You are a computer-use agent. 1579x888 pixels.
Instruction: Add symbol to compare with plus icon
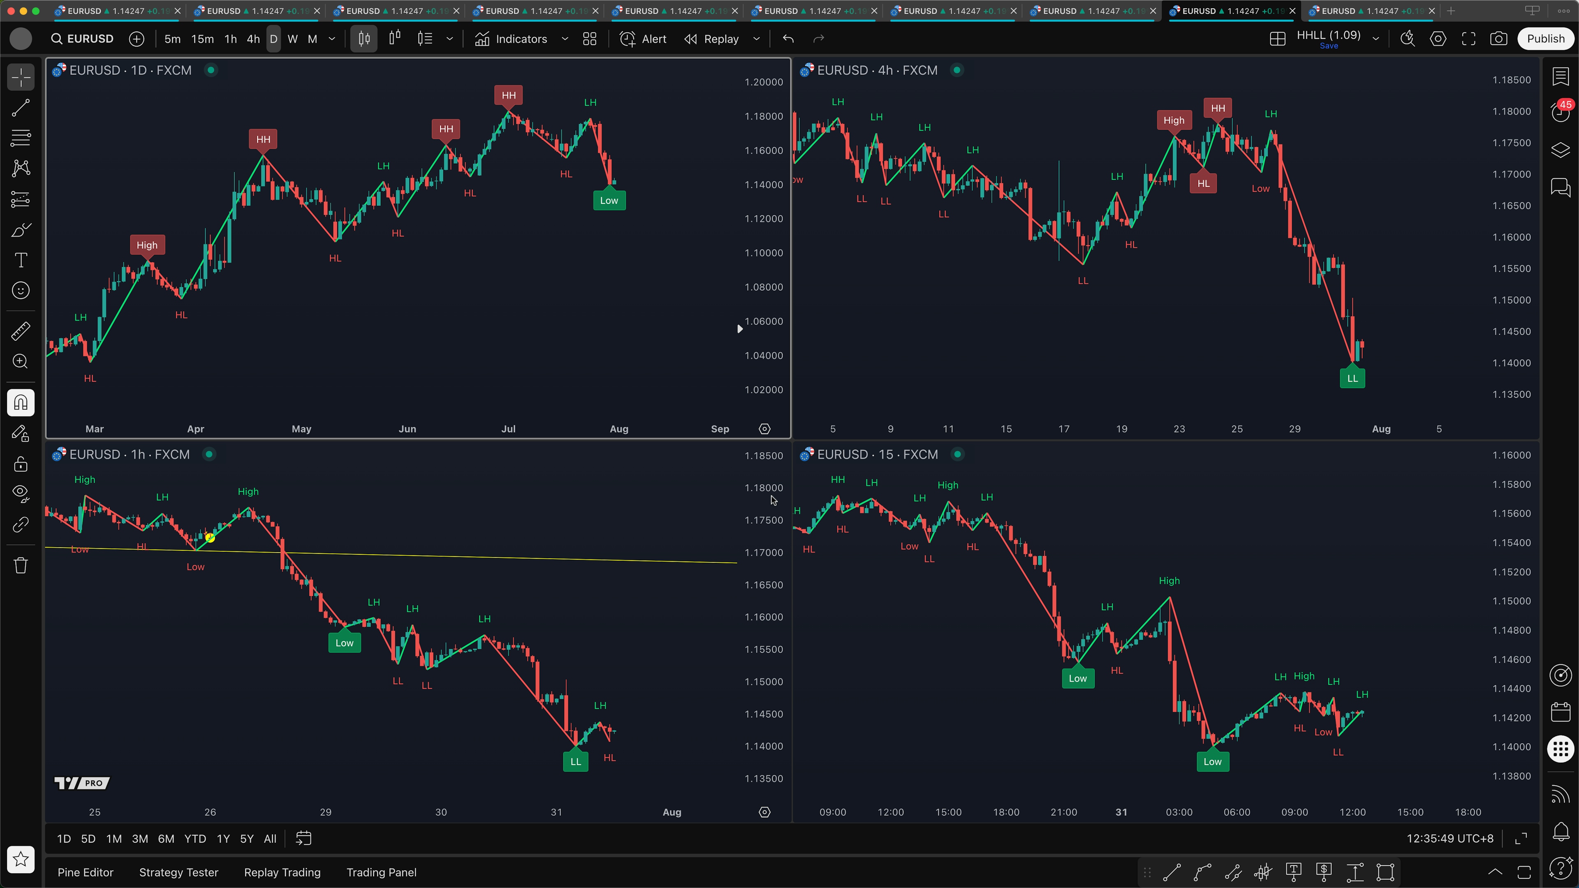pyautogui.click(x=137, y=39)
